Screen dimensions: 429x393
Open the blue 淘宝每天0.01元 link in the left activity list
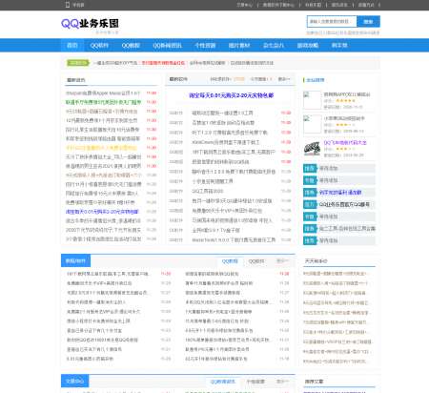(102, 212)
